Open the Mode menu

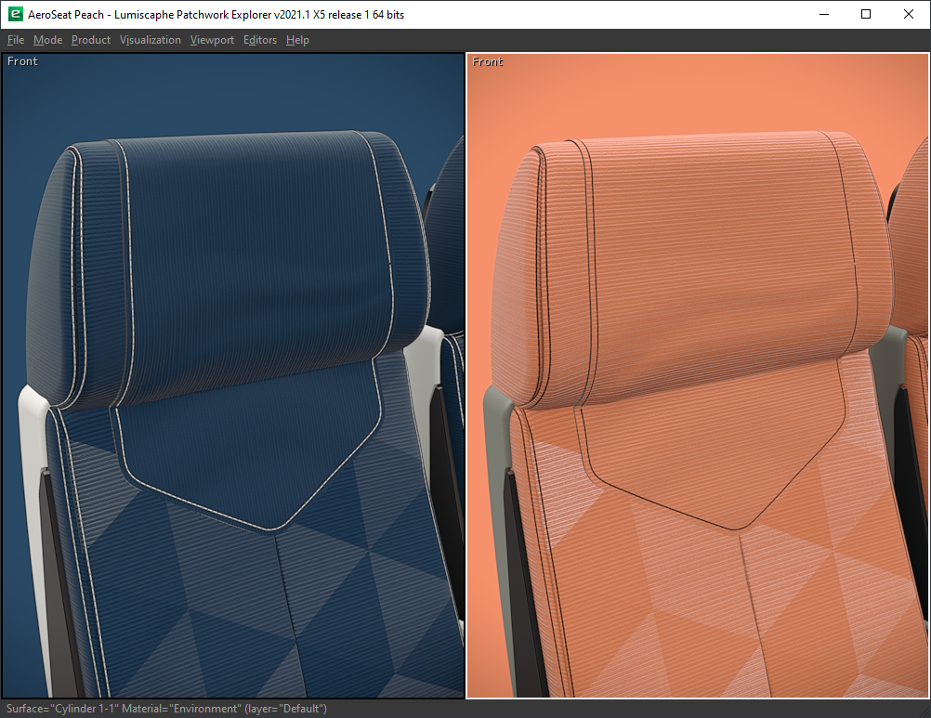click(x=47, y=40)
